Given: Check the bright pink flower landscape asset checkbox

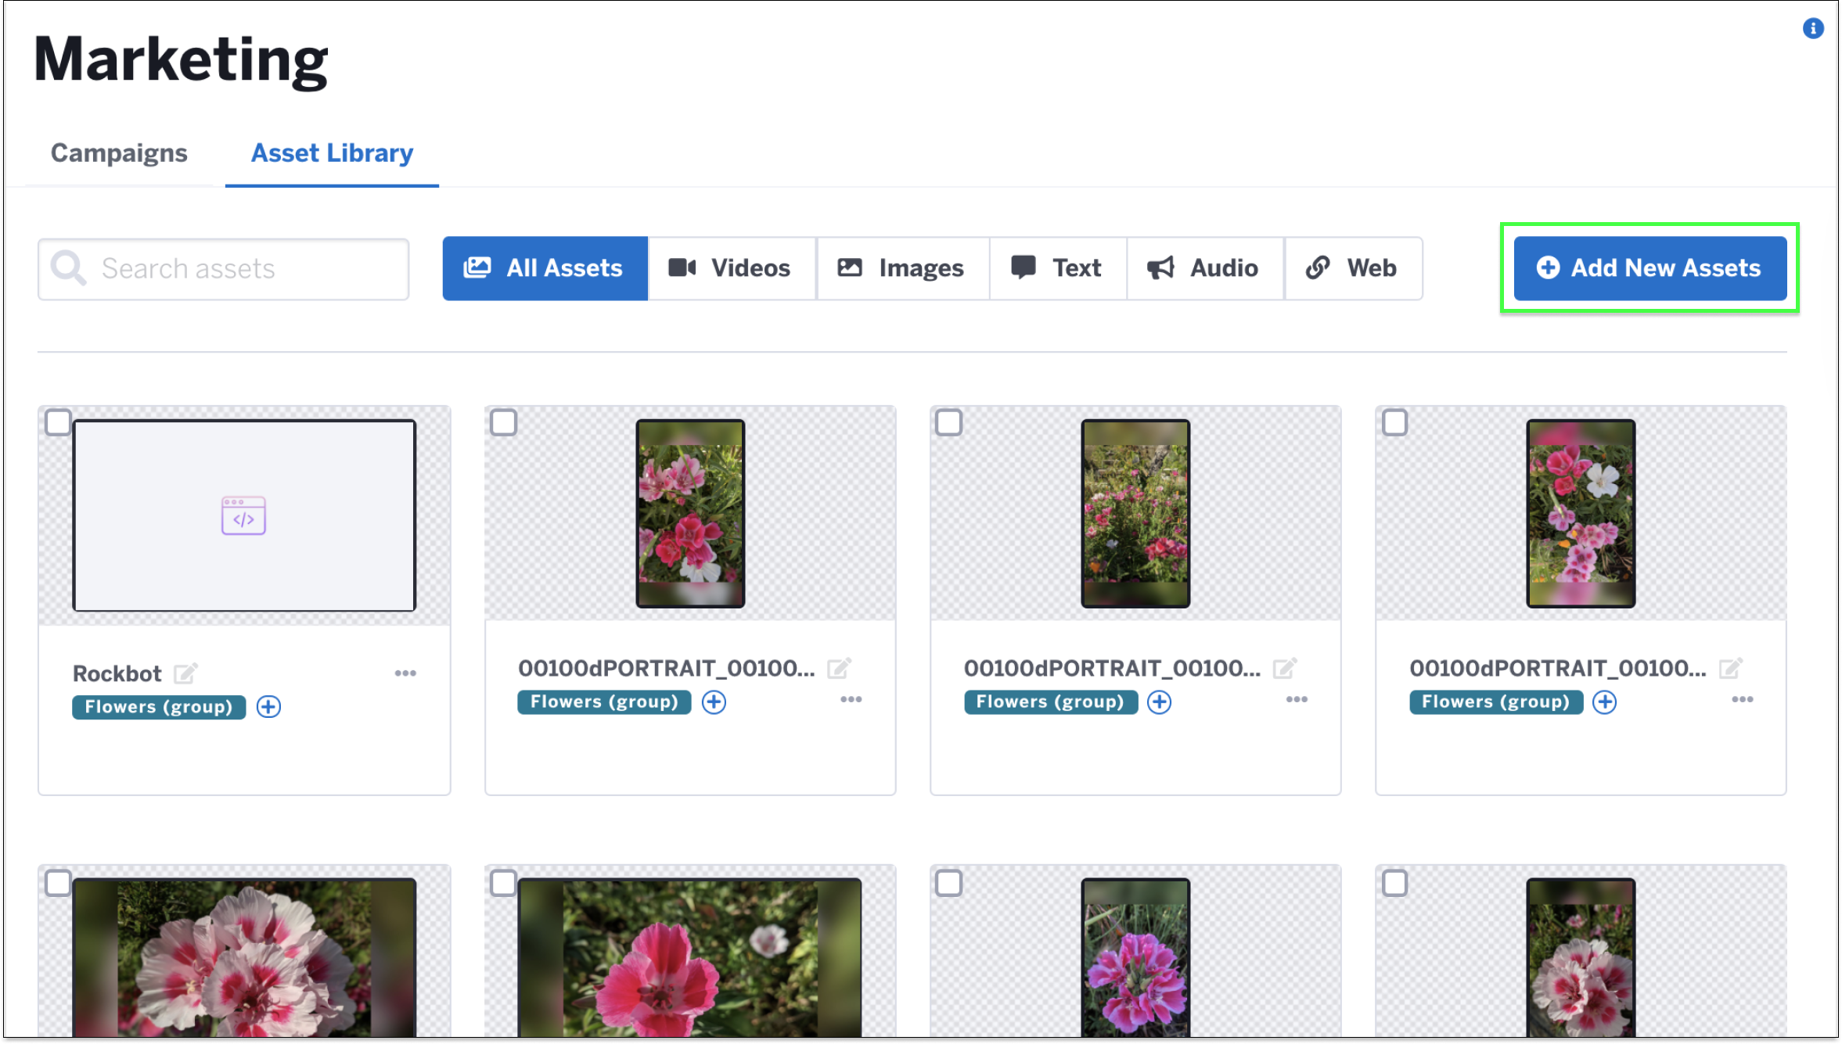Looking at the screenshot, I should point(503,884).
